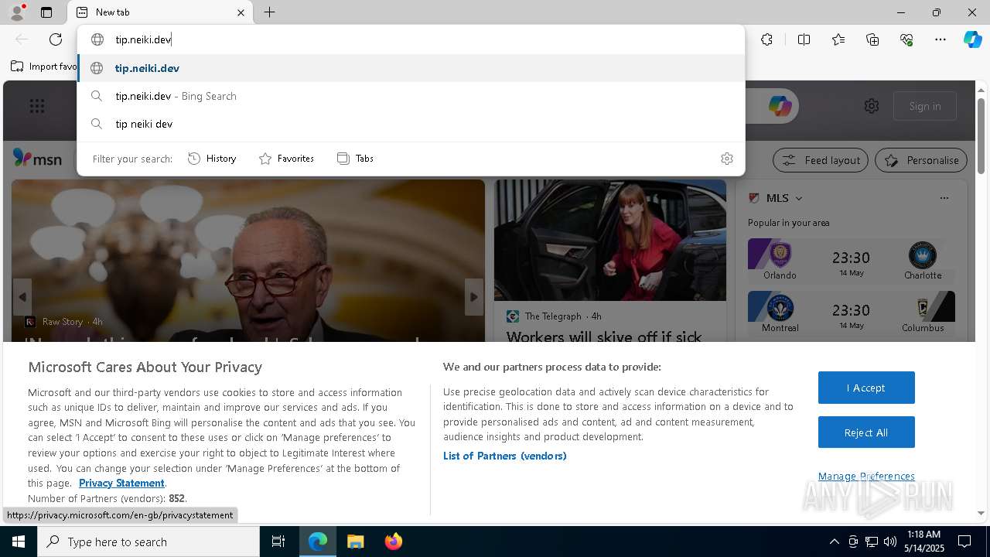Viewport: 990px width, 557px height.
Task: Open Browser essentials heart icon
Action: coord(906,39)
